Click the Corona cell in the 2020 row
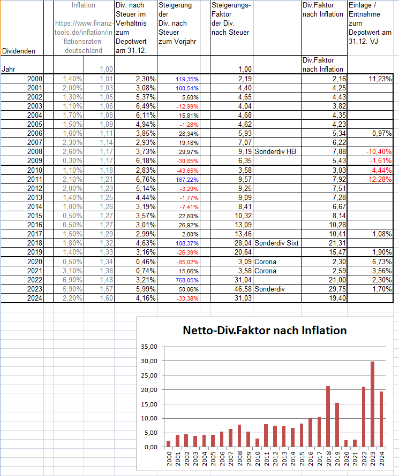 (277, 262)
